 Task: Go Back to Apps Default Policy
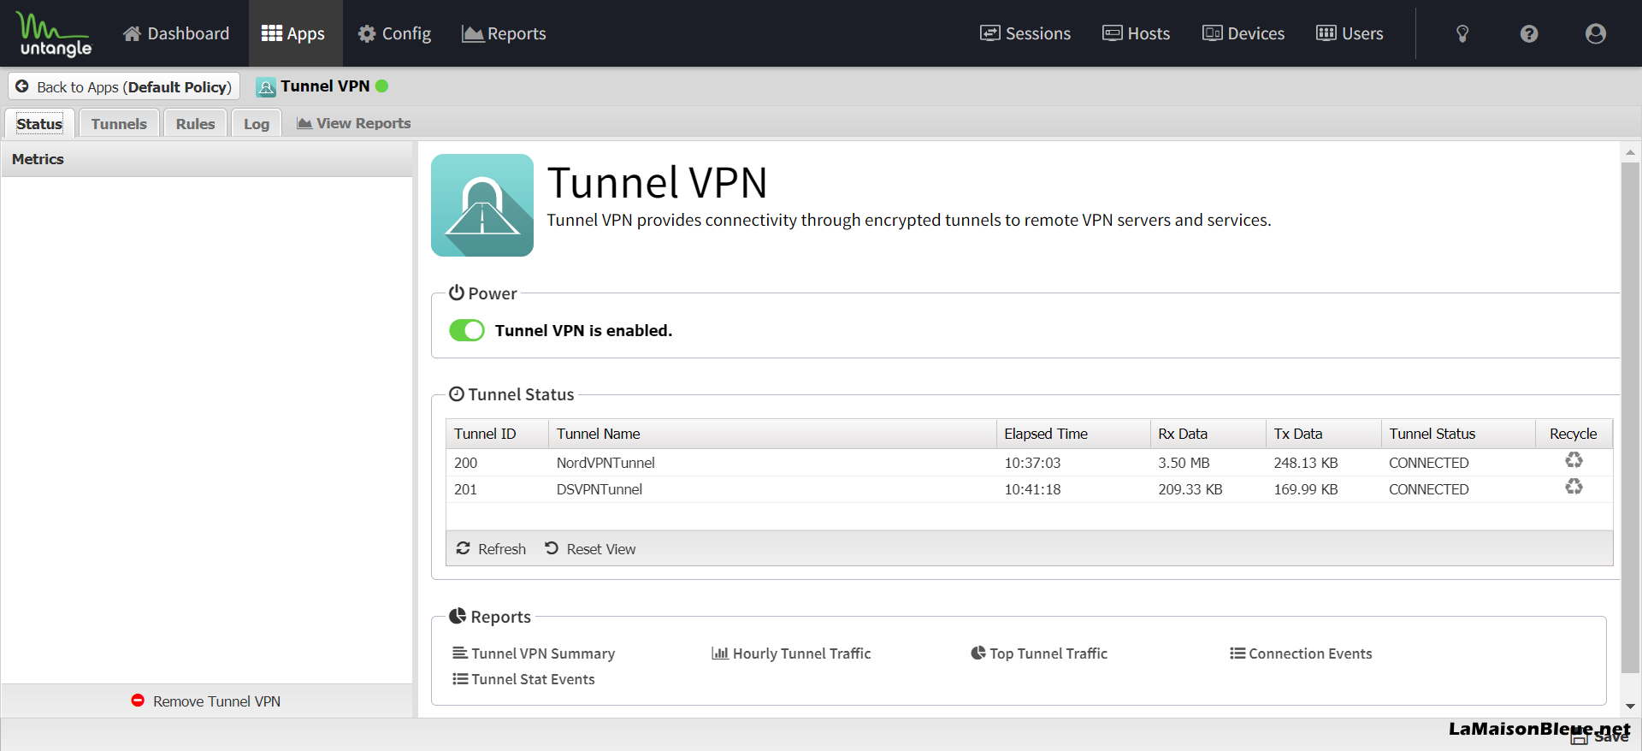click(x=124, y=87)
